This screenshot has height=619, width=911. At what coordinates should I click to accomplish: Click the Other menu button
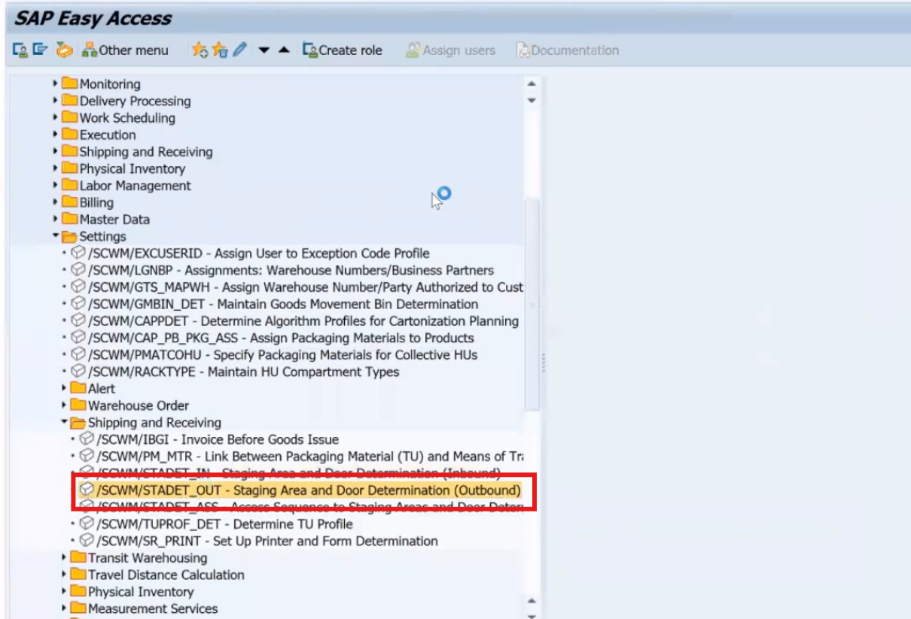(x=125, y=50)
